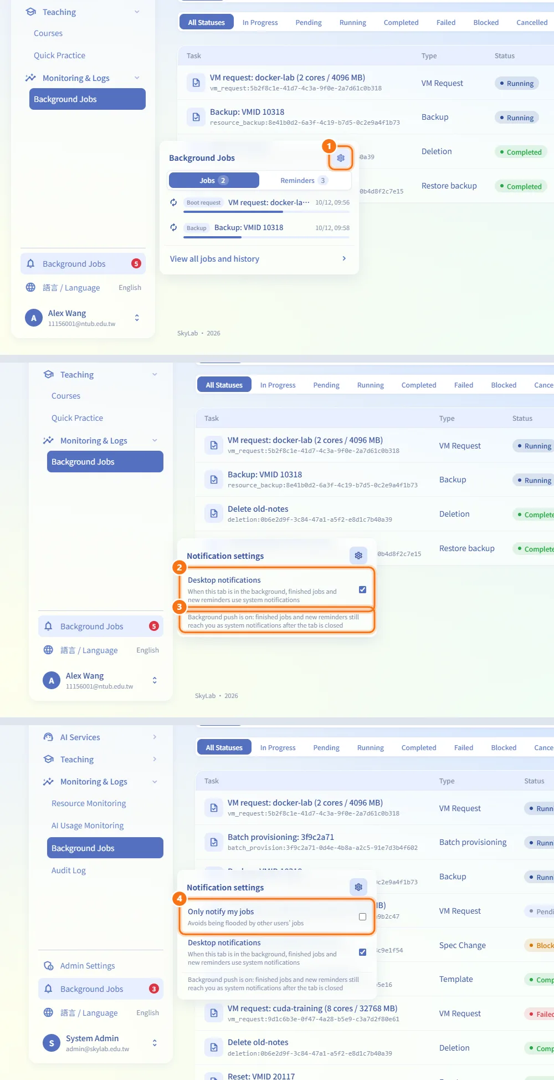
Task: Click the Batch provisioning task row icon
Action: tap(214, 842)
